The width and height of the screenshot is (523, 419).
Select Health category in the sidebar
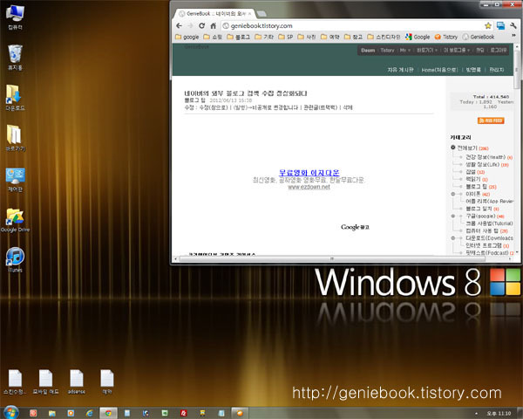tap(486, 157)
